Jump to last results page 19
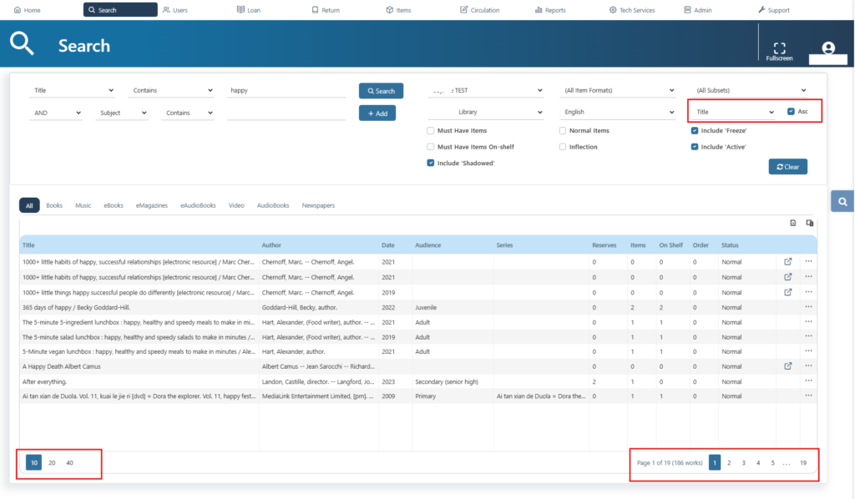The height and width of the screenshot is (499, 855). coord(803,462)
